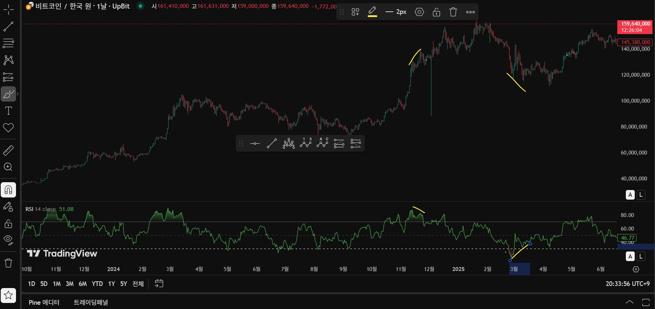This screenshot has height=309, width=655.
Task: Open drawing settings hexagon icon
Action: pos(420,12)
